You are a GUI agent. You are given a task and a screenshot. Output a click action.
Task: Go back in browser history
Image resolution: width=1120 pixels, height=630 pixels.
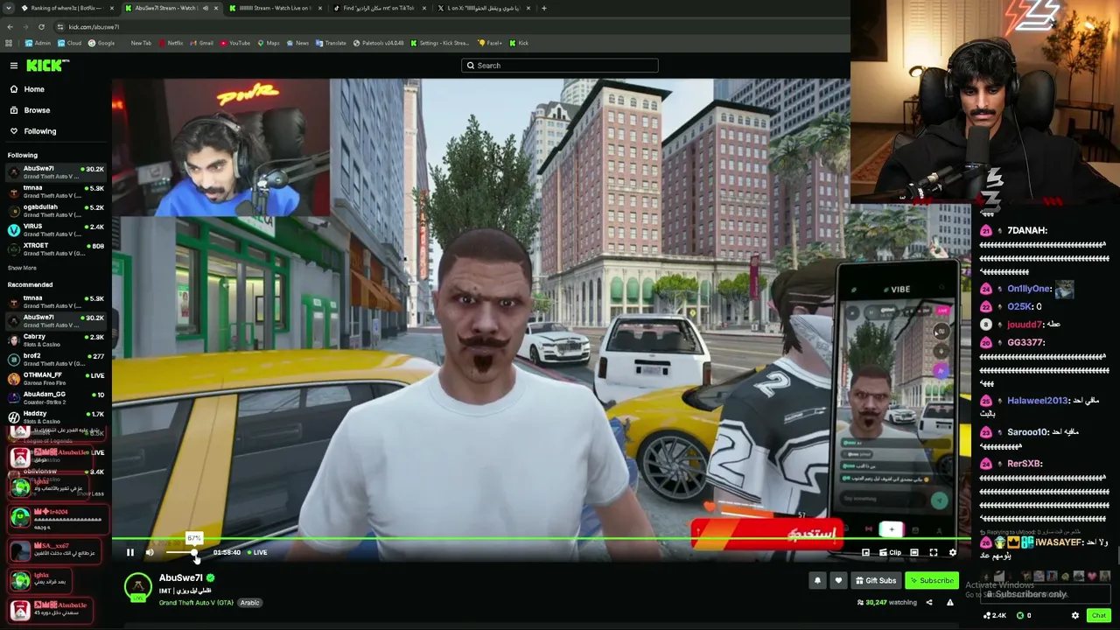click(x=10, y=27)
